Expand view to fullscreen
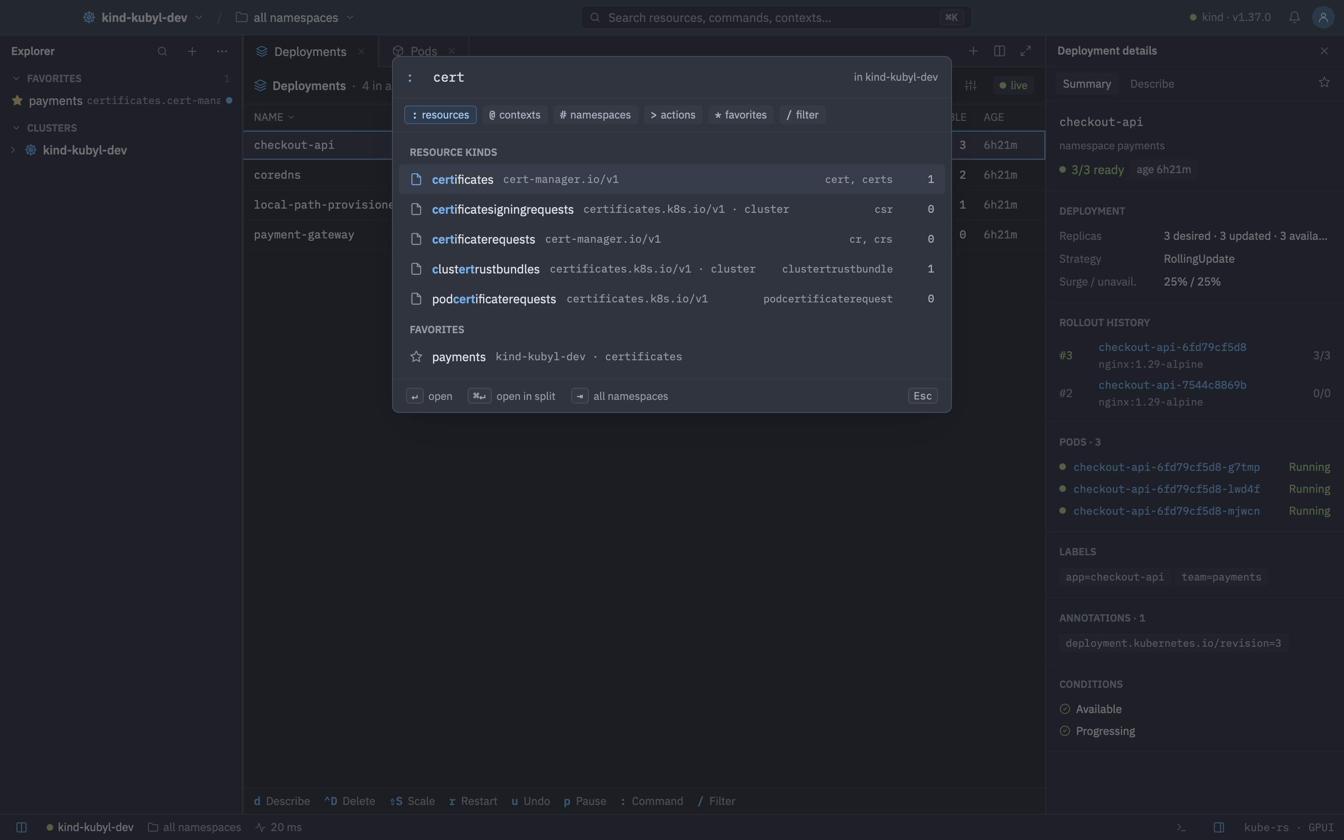 pyautogui.click(x=1026, y=51)
